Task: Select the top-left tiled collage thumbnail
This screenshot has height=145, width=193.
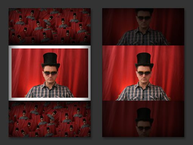Action: click(x=50, y=27)
